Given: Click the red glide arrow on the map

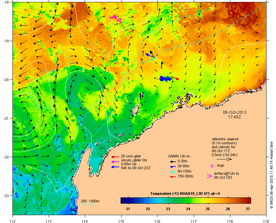Looking at the screenshot, I should tap(175, 78).
